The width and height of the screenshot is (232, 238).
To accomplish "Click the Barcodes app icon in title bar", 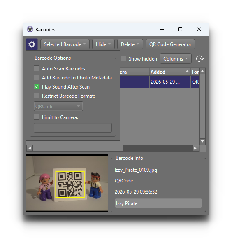I will [30, 29].
